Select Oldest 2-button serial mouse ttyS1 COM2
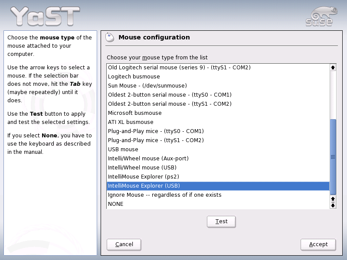The image size is (347, 260). pyautogui.click(x=218, y=104)
